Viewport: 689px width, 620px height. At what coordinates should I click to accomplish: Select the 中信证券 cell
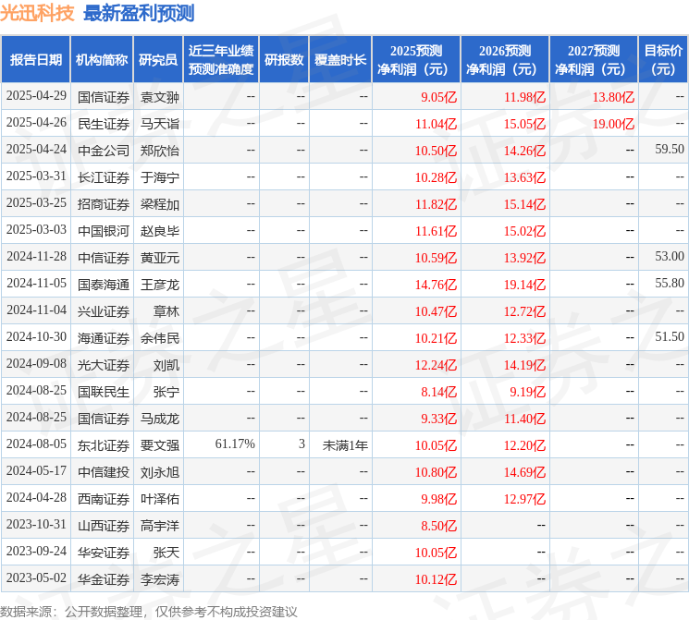coord(104,258)
